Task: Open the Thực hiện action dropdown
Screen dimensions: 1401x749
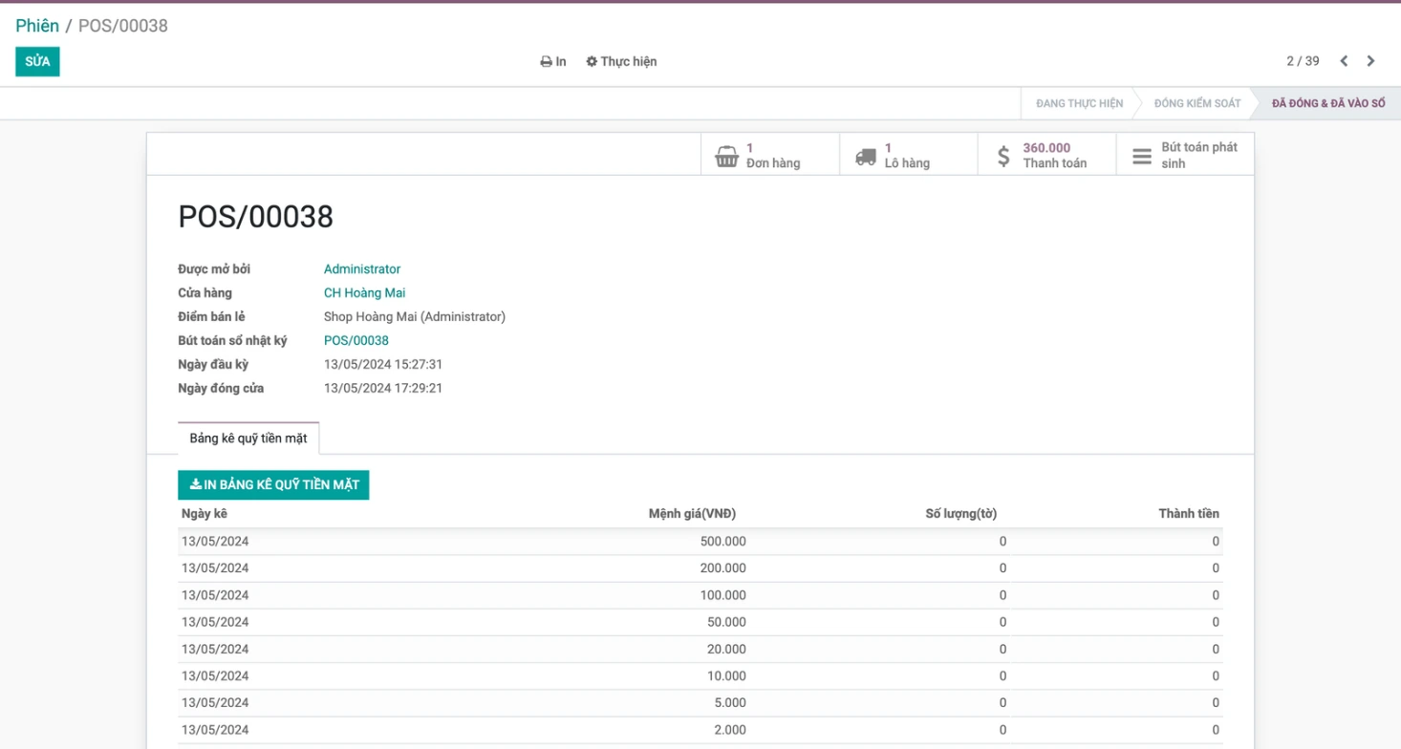Action: (621, 62)
